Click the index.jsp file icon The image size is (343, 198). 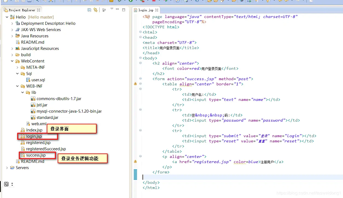pyautogui.click(x=23, y=130)
